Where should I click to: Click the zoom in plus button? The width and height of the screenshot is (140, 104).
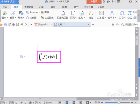coord(132,103)
